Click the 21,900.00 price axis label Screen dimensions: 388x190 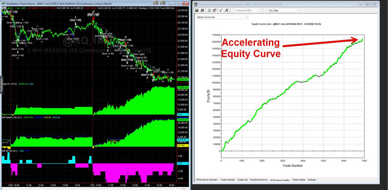183,53
